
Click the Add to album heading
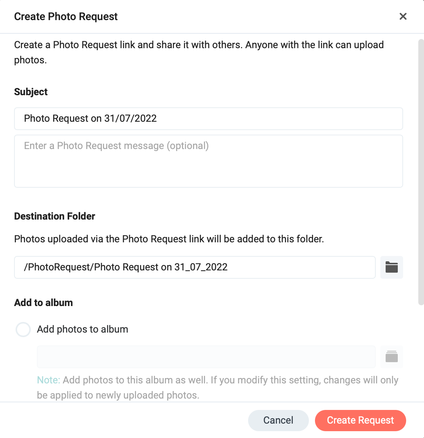(x=43, y=303)
